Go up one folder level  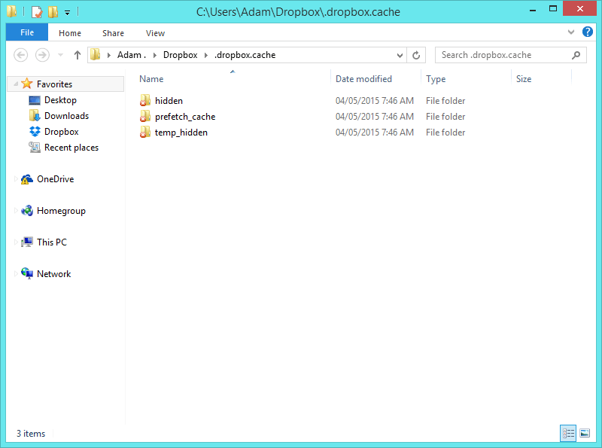coord(78,55)
